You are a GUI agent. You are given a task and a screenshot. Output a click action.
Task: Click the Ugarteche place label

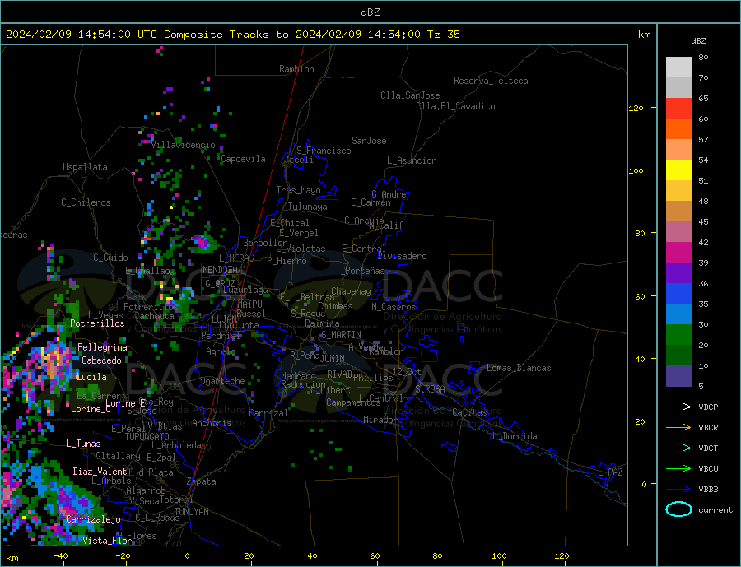tap(222, 381)
